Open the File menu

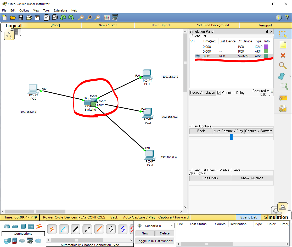pyautogui.click(x=4, y=10)
